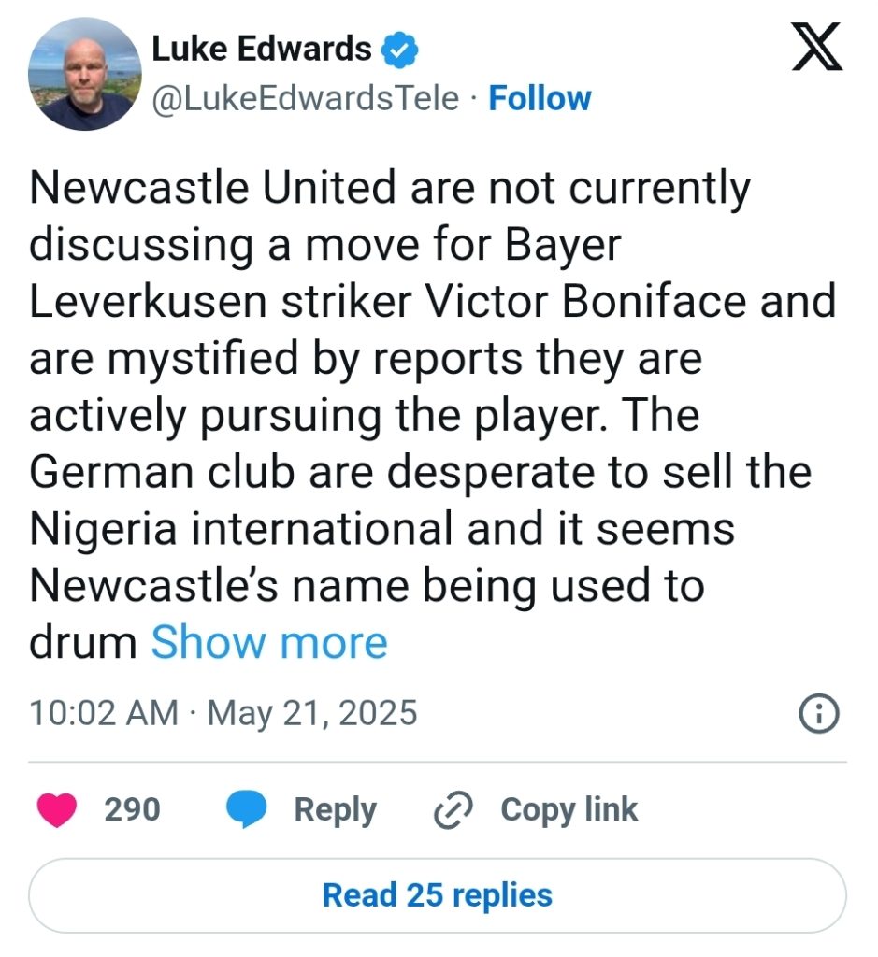The width and height of the screenshot is (878, 957).
Task: Like the tweet with the heart icon
Action: pyautogui.click(x=57, y=810)
